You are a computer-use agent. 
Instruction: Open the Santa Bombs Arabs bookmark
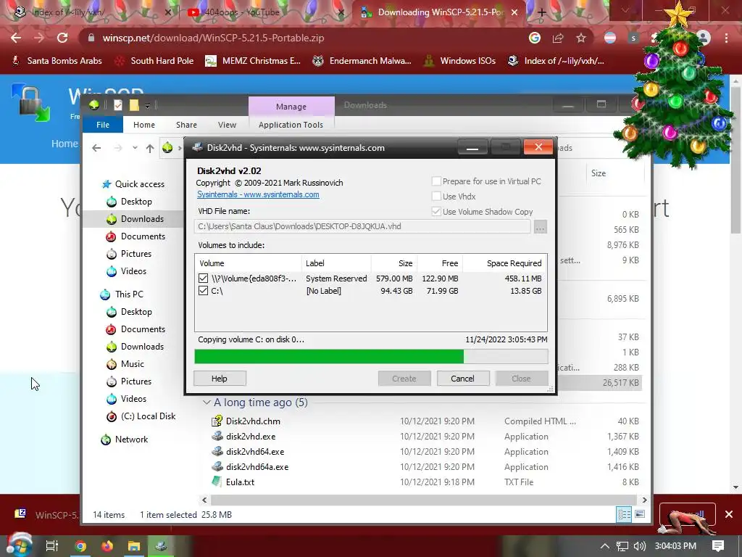(57, 61)
